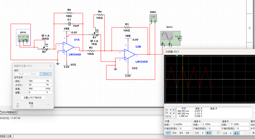255x139 pixels.
Task: Open the Hz frequency unit dropdown
Action: coord(48,81)
